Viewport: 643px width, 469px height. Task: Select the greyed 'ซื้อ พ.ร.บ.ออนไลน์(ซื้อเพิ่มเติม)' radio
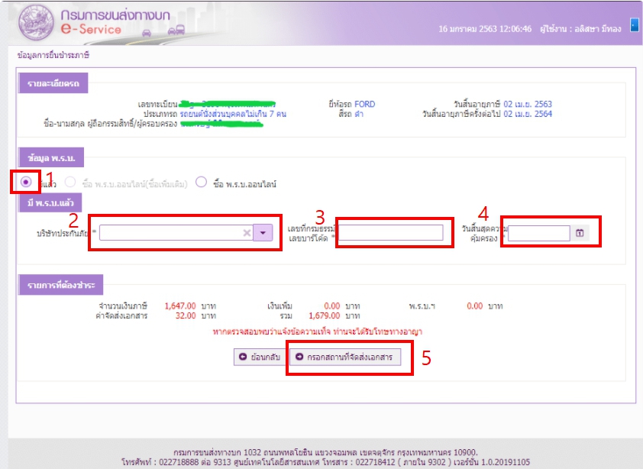coord(70,182)
